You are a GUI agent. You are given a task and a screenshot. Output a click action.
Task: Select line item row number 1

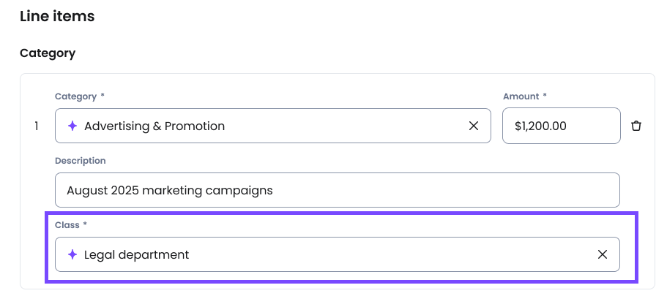(x=37, y=126)
